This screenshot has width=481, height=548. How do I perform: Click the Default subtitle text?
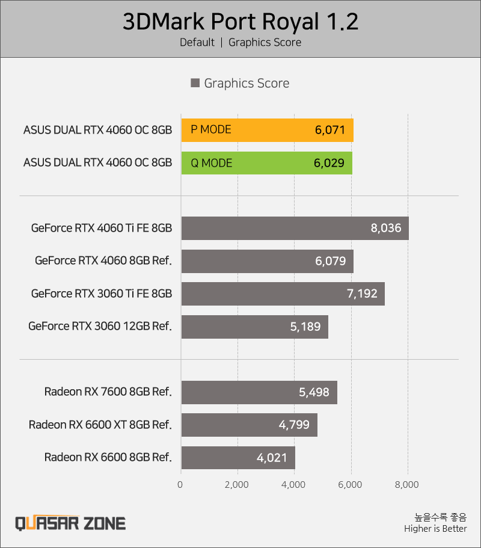[197, 42]
